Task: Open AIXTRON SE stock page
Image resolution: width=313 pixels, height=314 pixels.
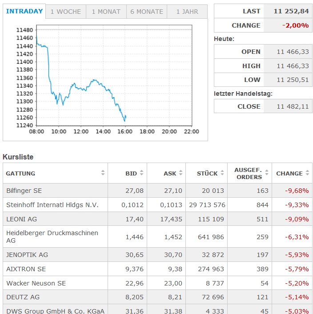Action: [26, 269]
